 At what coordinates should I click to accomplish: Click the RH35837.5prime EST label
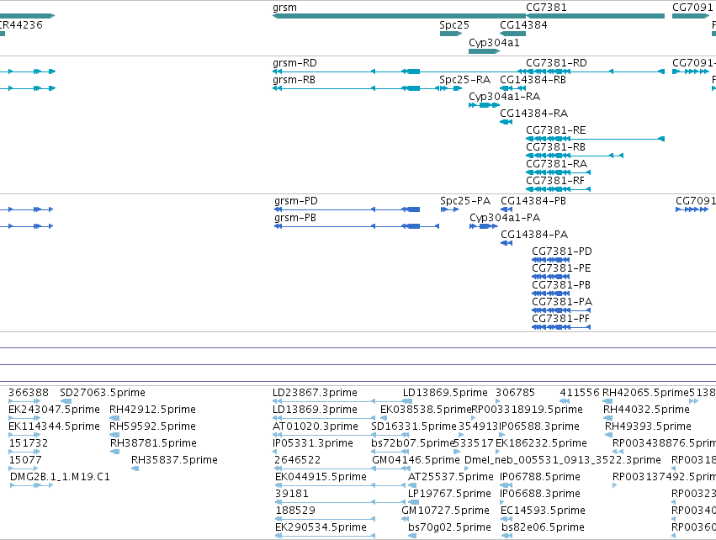[174, 460]
